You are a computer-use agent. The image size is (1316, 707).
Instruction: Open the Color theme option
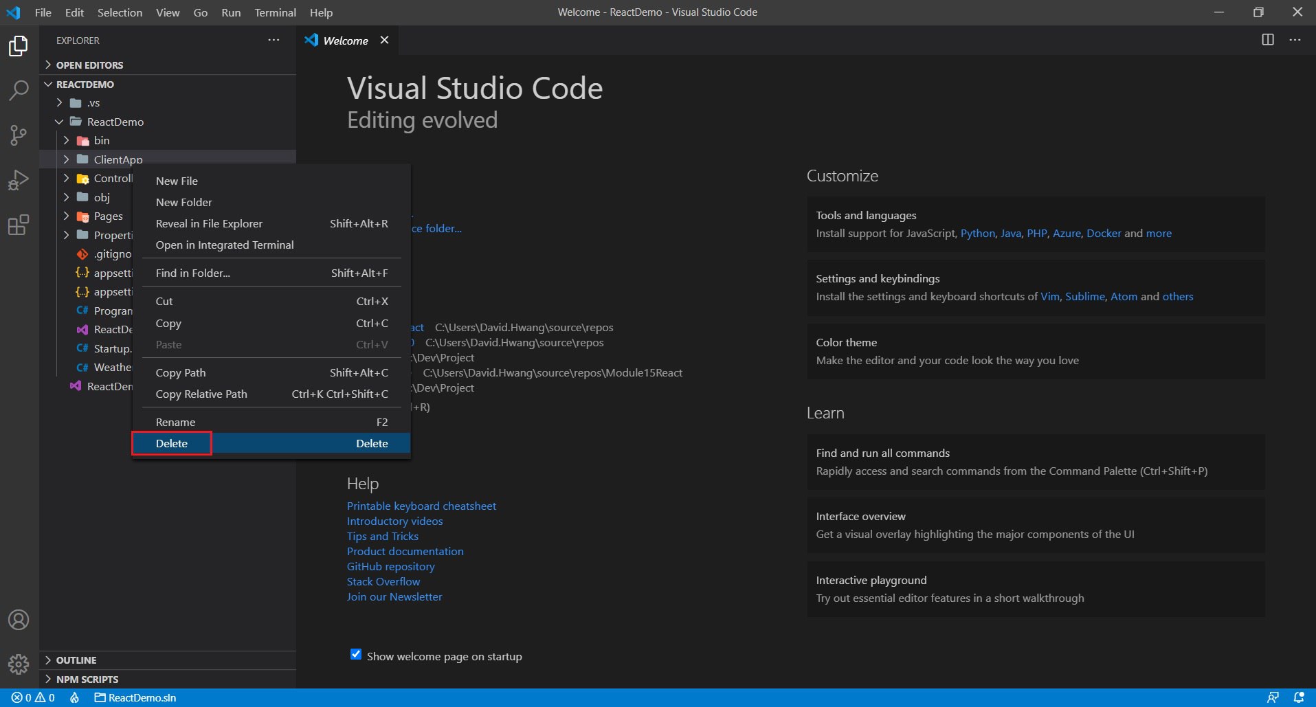[x=1036, y=351]
